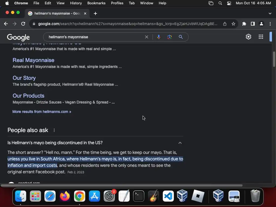Open Firefox from the Dock
276x207 pixels.
pyautogui.click(x=65, y=196)
